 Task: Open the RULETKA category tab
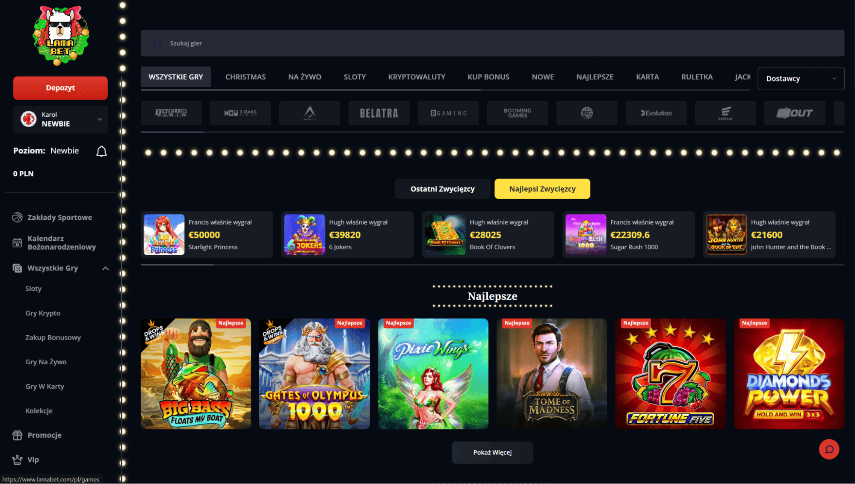(697, 77)
